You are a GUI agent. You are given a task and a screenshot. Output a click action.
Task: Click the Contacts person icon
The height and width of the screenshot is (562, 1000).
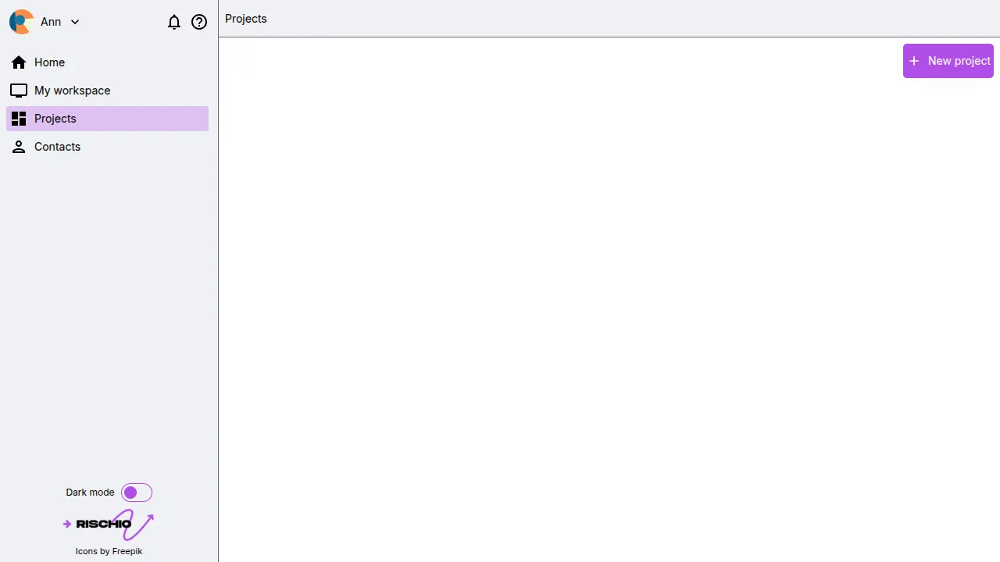19,147
